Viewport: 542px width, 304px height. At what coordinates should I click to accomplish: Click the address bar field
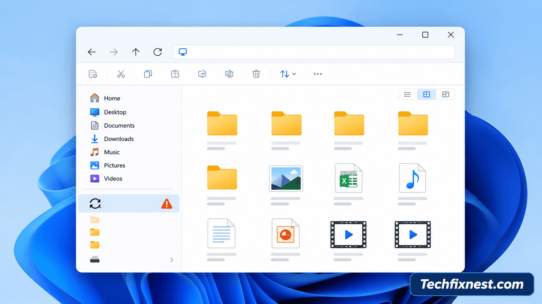(314, 52)
